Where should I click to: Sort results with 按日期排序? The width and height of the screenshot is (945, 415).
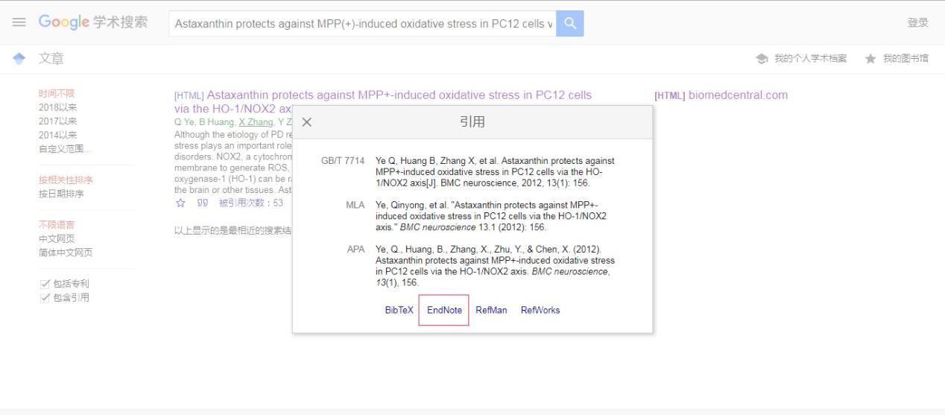(61, 194)
